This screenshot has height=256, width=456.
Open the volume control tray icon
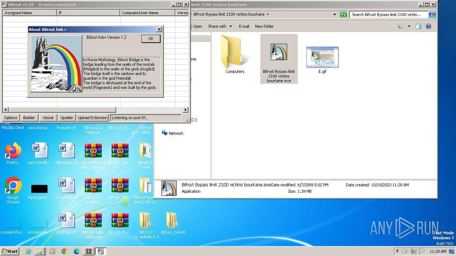tap(405, 251)
